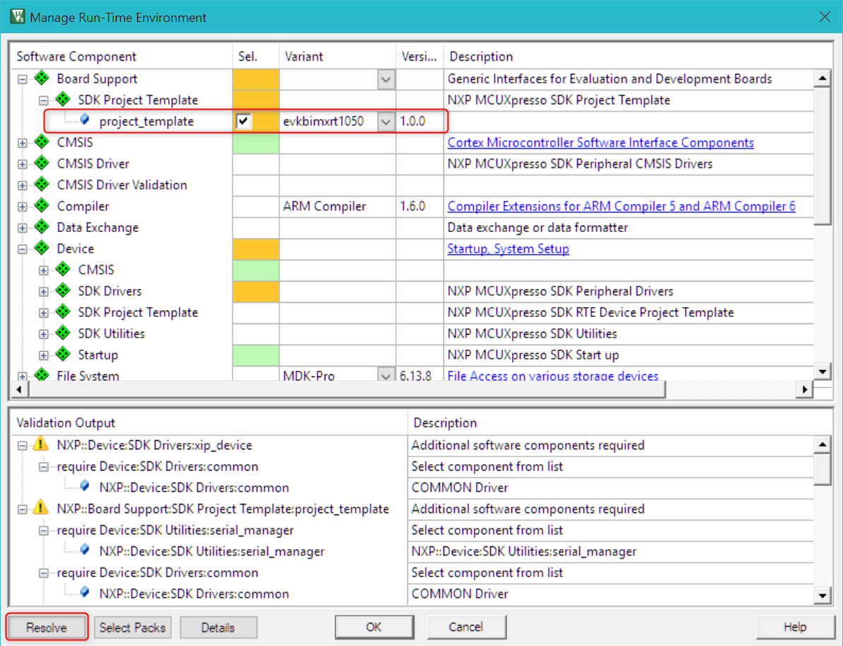Open the Compiler Extensions for ARM Compiler link

click(x=622, y=206)
